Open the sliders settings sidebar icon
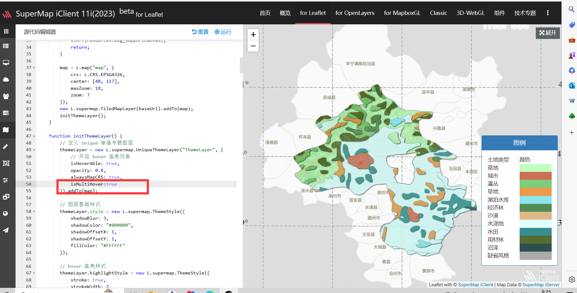 click(5, 180)
